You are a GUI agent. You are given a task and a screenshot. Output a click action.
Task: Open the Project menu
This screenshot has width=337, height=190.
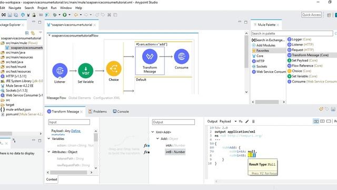42,8
